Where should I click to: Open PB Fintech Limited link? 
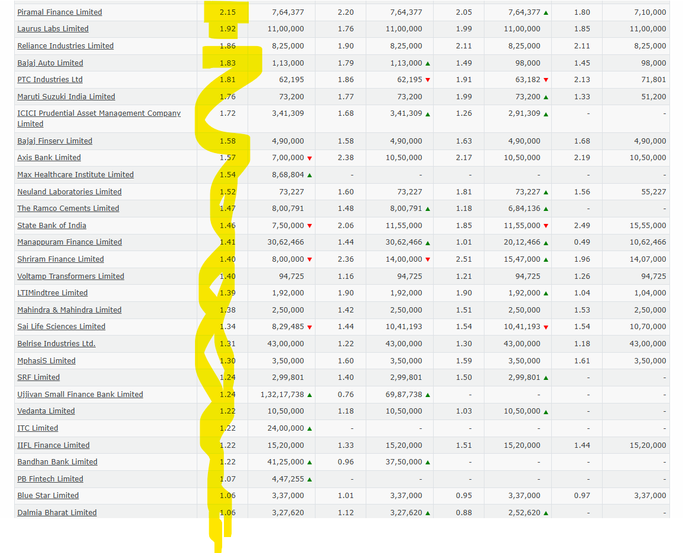coord(50,479)
